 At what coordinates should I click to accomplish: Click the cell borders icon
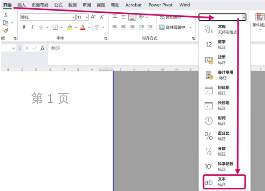(x=55, y=27)
